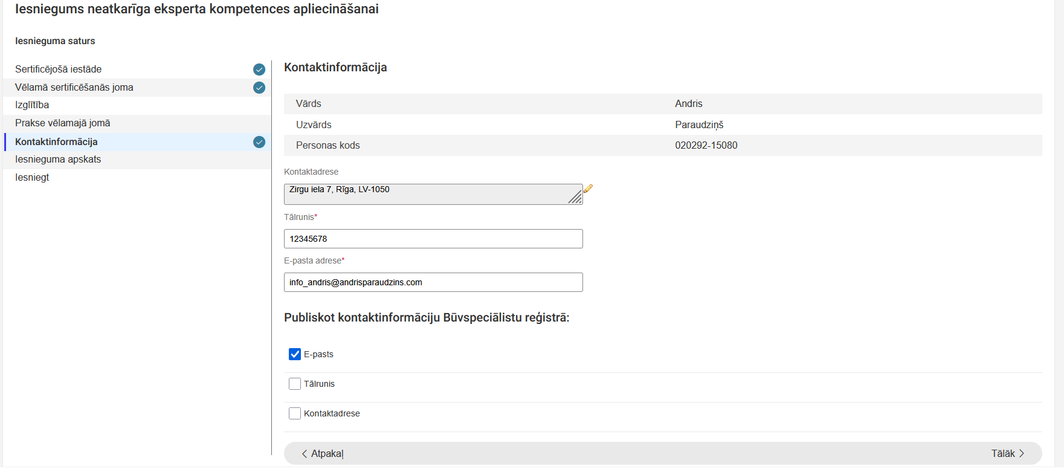This screenshot has width=1064, height=469.
Task: Open the Iesnieguma apskats step
Action: [x=58, y=160]
